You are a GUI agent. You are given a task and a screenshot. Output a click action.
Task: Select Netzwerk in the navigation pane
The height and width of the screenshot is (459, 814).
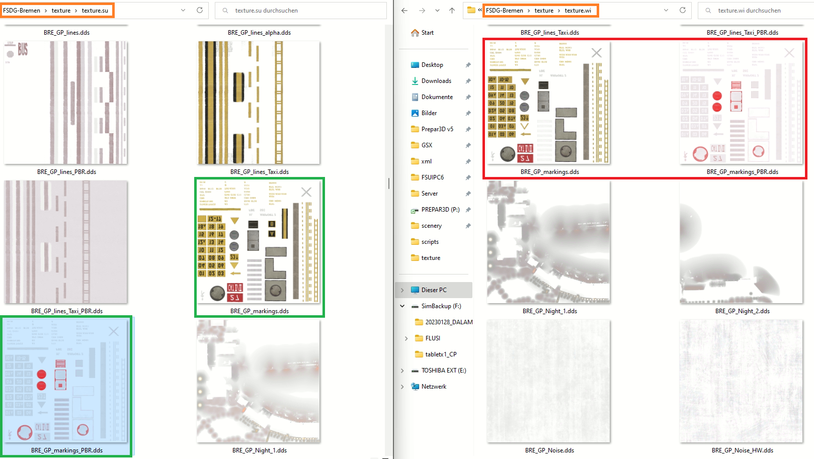pos(434,387)
